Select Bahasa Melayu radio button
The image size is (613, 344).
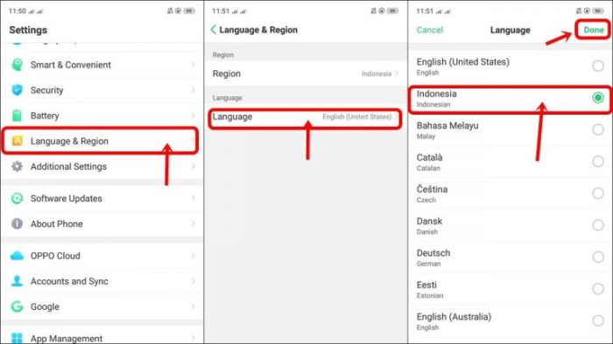coord(598,130)
